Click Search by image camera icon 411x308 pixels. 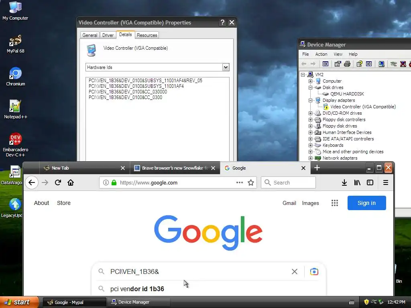point(314,272)
